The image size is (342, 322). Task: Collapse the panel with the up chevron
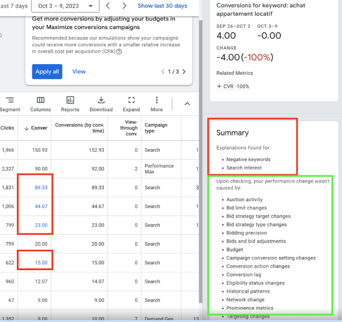(x=187, y=104)
